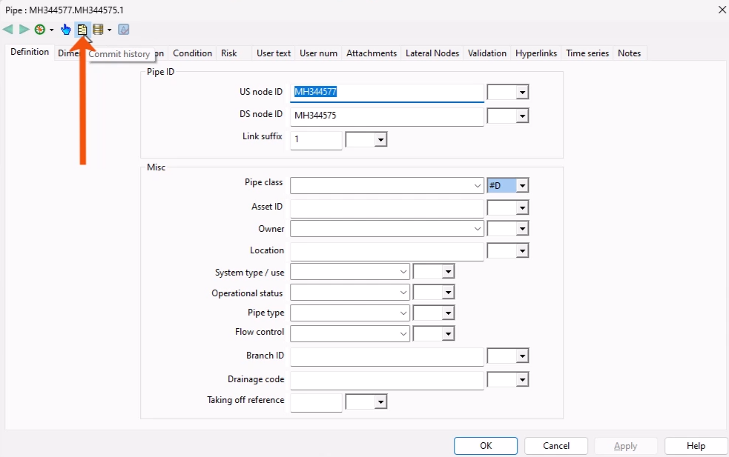
Task: Switch to the Time series tab
Action: pyautogui.click(x=587, y=53)
